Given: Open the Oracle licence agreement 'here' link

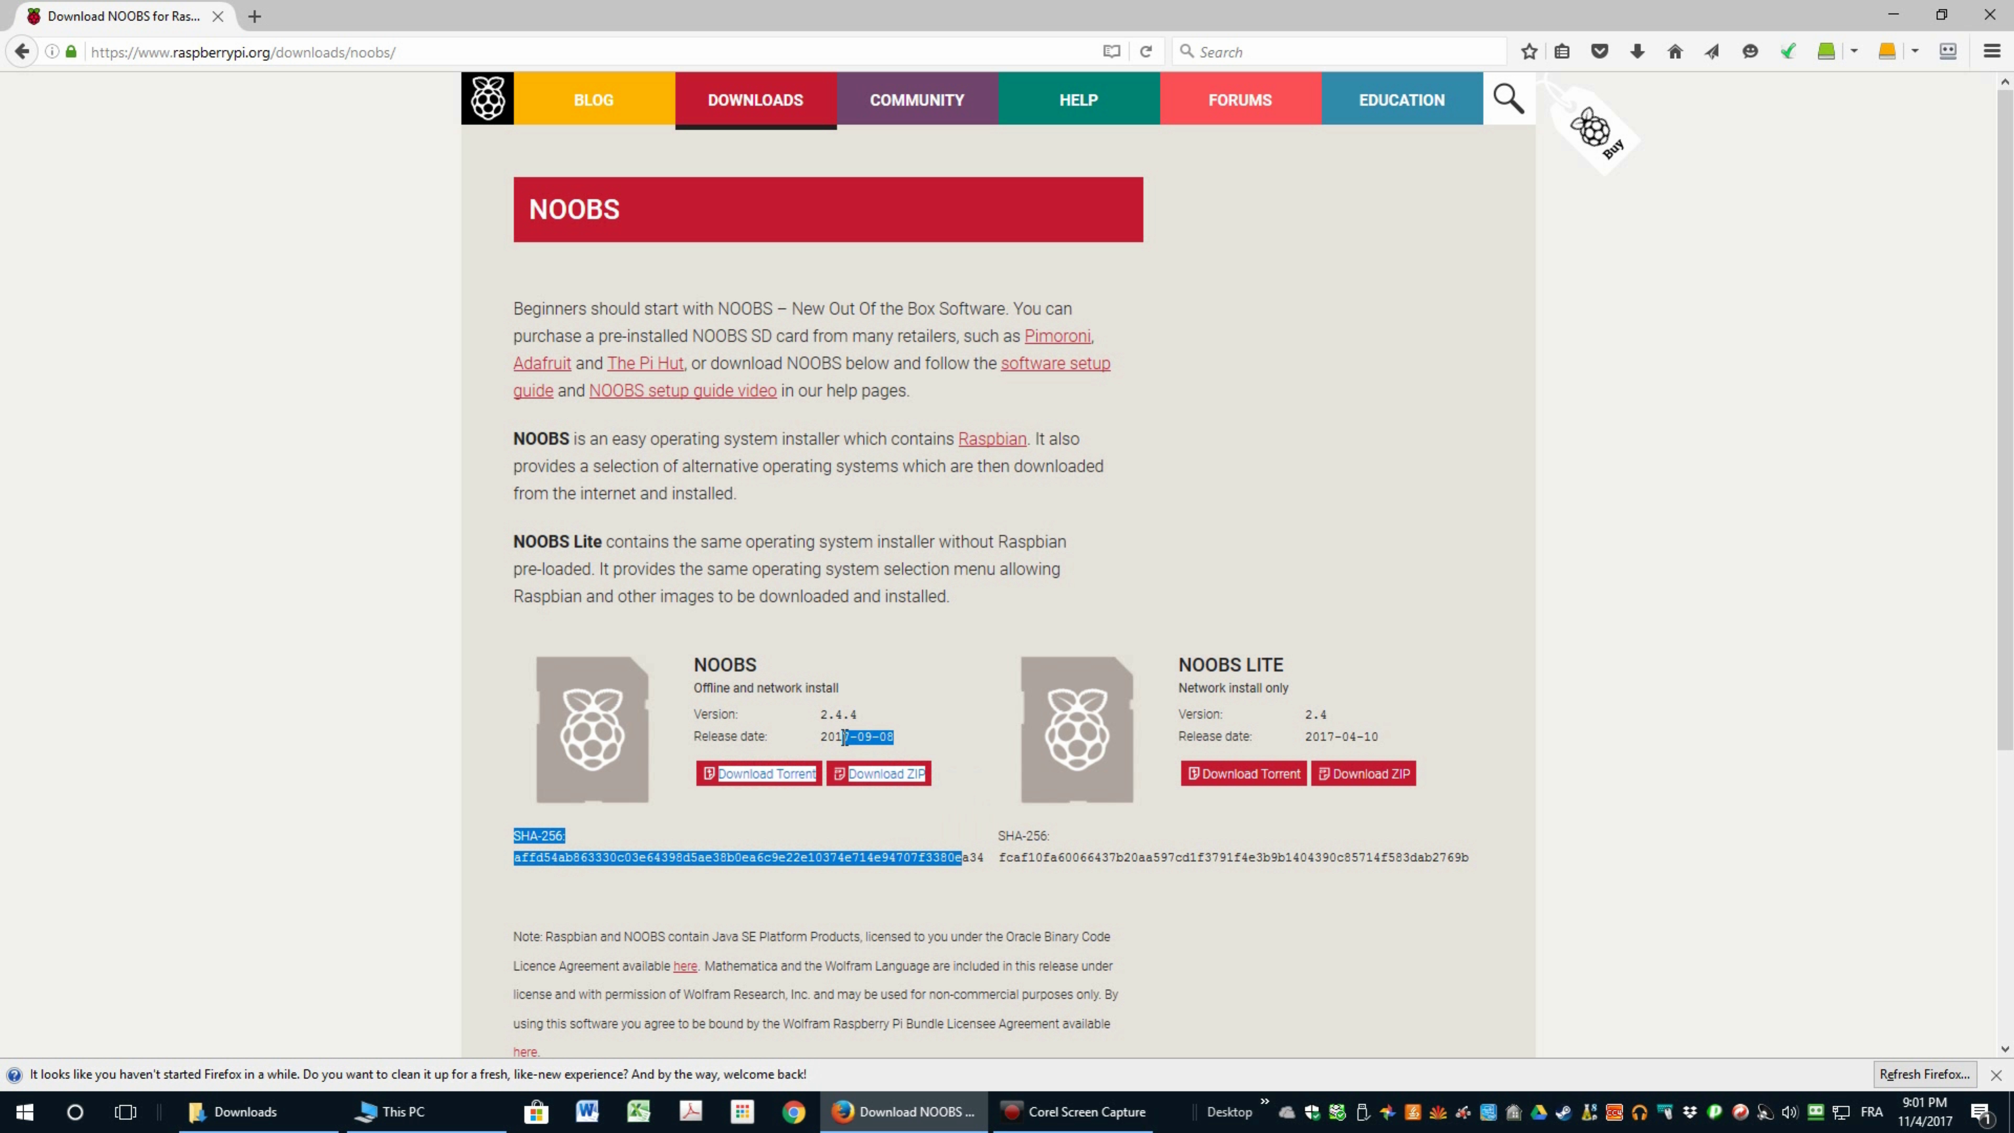Looking at the screenshot, I should tap(685, 966).
